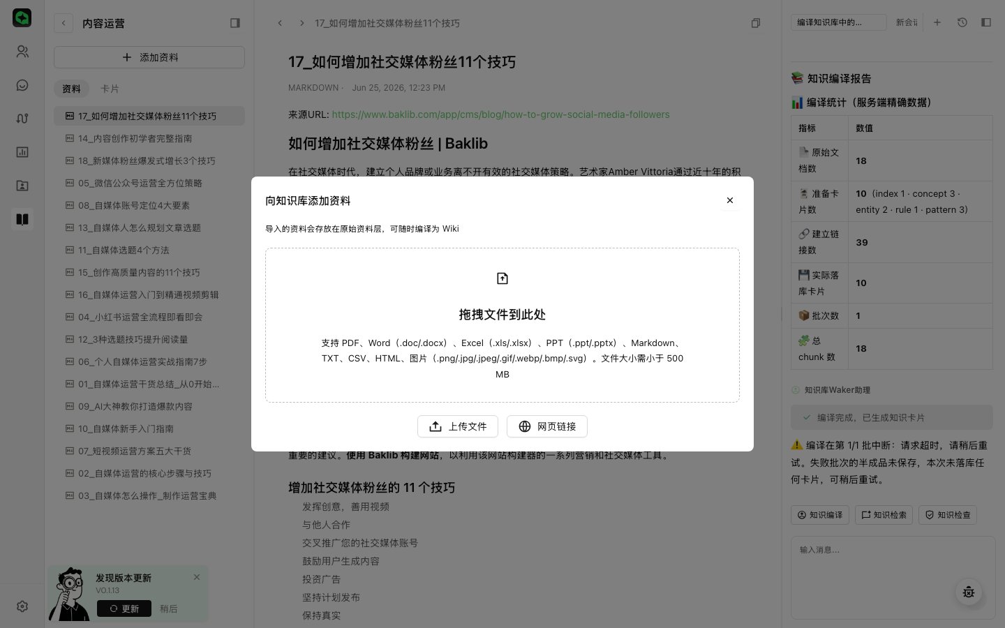Add new conversation with plus icon
The width and height of the screenshot is (1005, 628).
click(937, 22)
